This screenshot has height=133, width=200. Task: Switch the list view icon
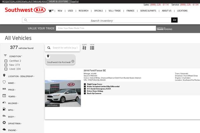[92, 48]
